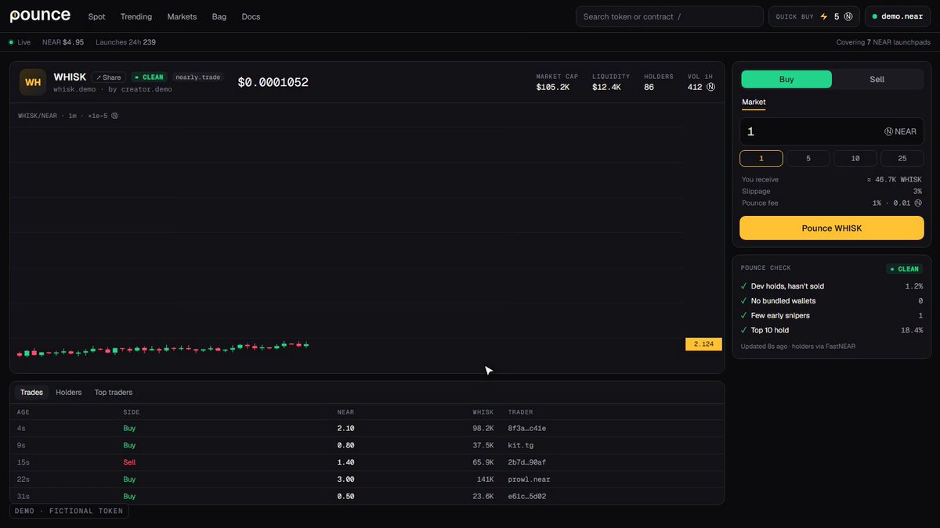
Task: Click the checkmark beside Few early snipers
Action: [744, 316]
